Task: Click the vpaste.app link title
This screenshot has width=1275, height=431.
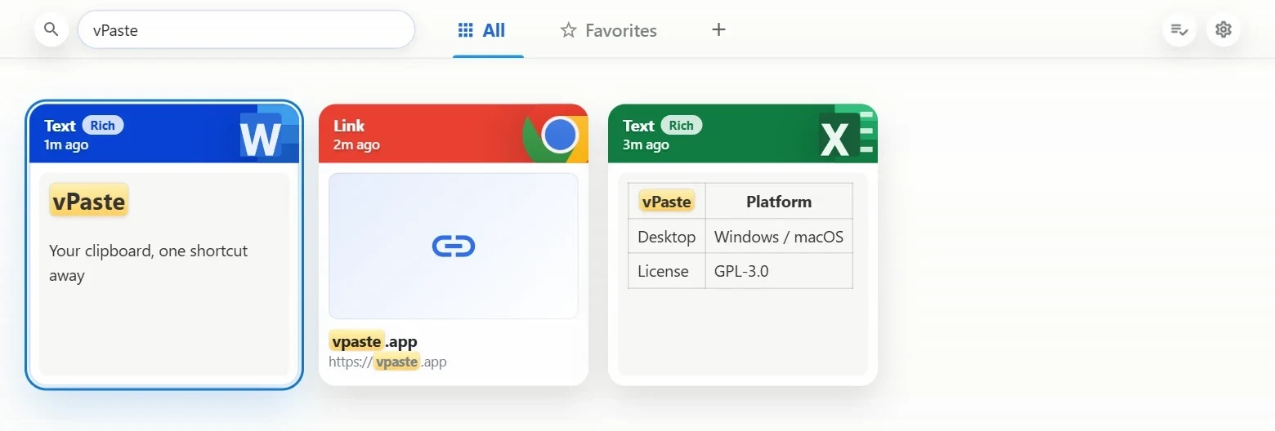Action: tap(374, 341)
